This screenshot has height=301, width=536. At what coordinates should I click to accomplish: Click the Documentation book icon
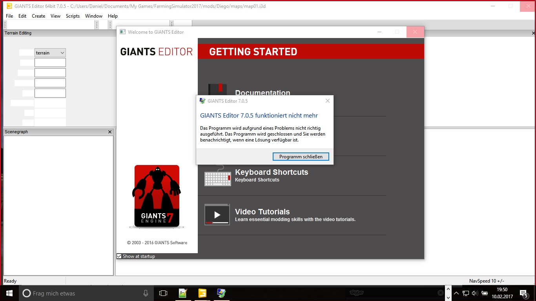(x=217, y=89)
